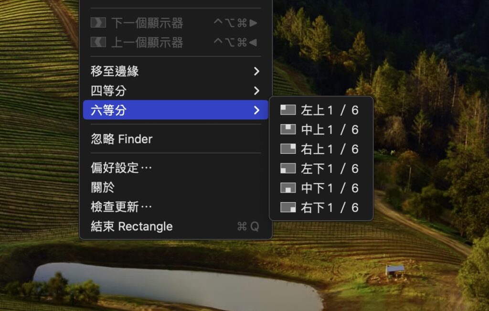Click the 中下1/6 layout icon
489x311 pixels.
(x=288, y=188)
